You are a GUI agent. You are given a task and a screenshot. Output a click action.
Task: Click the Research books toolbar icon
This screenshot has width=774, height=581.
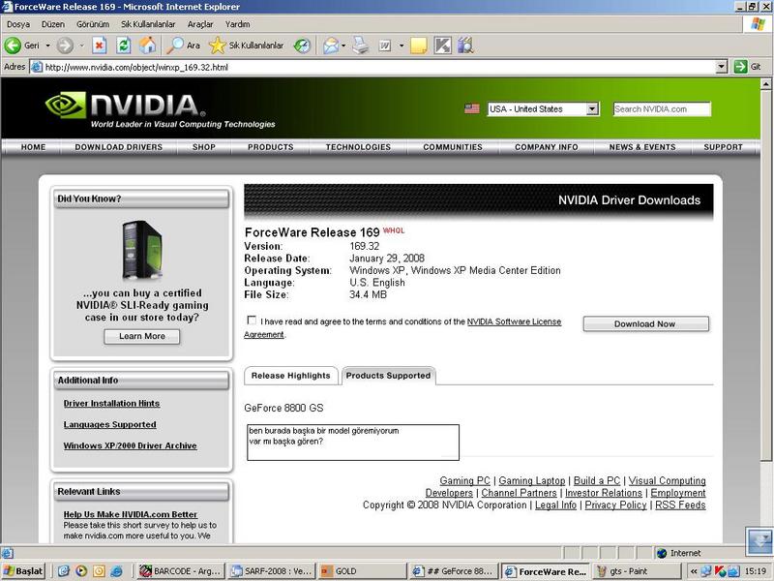tap(465, 46)
